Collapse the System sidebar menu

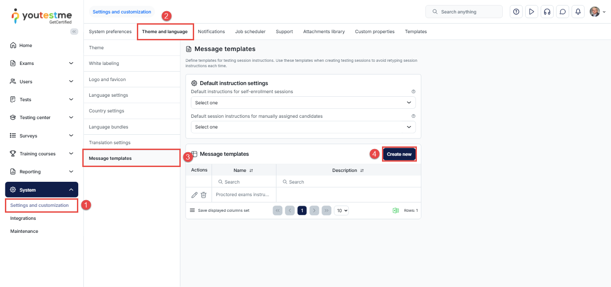click(x=42, y=190)
